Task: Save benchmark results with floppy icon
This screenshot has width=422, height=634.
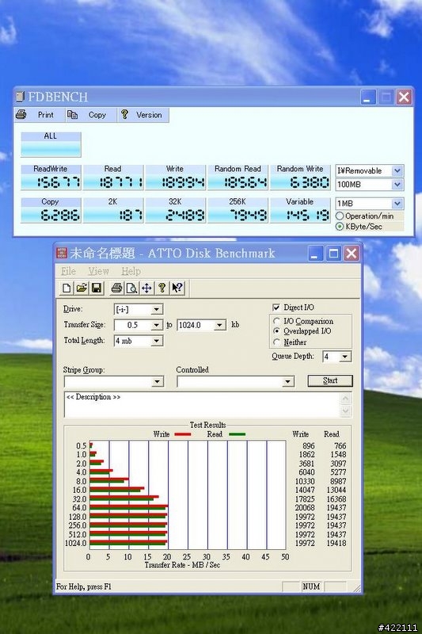Action: (x=96, y=288)
